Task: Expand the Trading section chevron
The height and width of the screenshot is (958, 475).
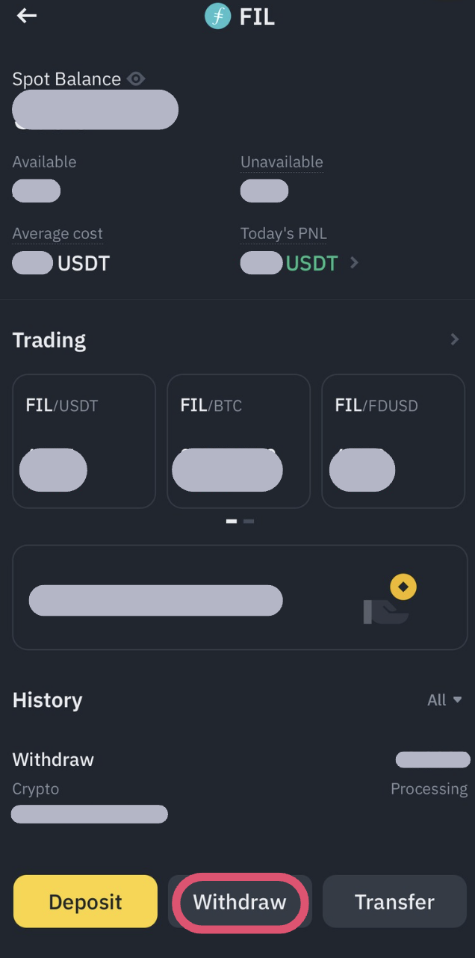Action: (455, 339)
